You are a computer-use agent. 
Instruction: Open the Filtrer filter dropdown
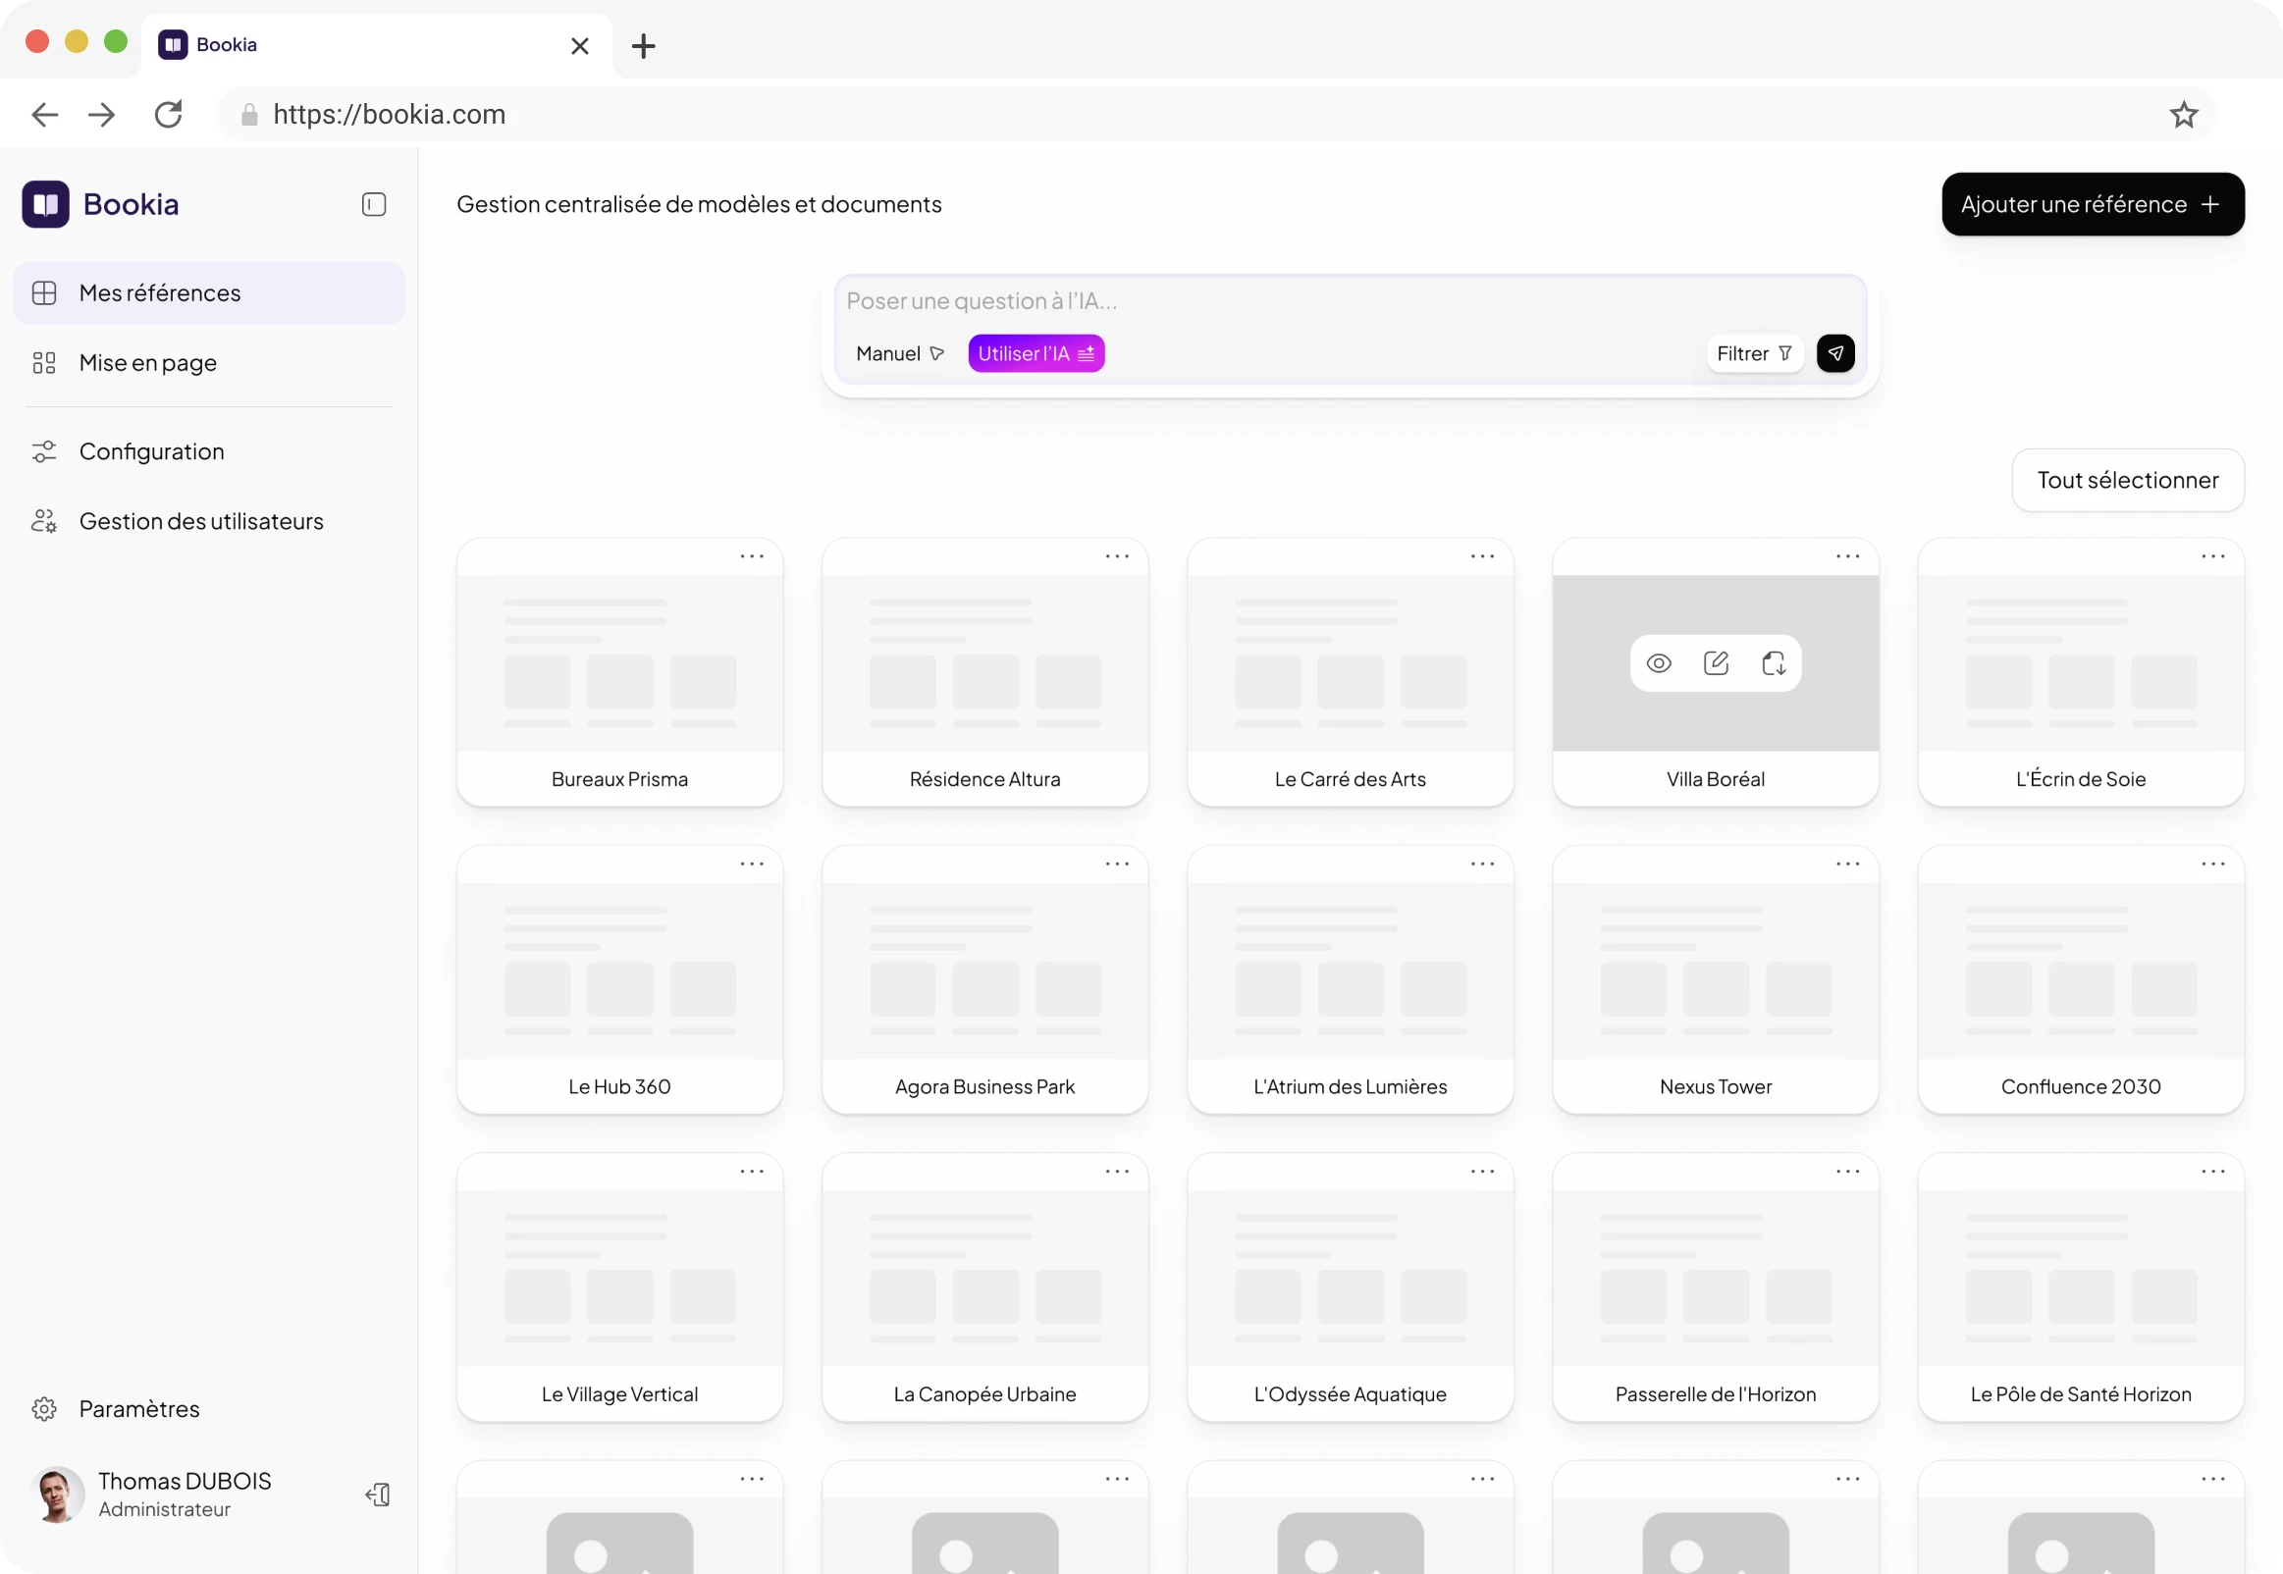pos(1753,353)
